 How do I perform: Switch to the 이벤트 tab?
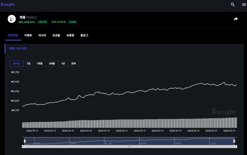coord(28,35)
